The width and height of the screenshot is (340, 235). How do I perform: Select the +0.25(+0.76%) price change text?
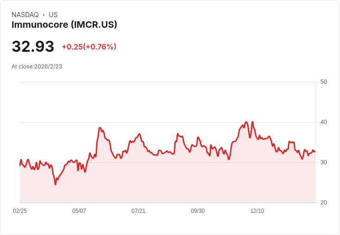point(89,47)
